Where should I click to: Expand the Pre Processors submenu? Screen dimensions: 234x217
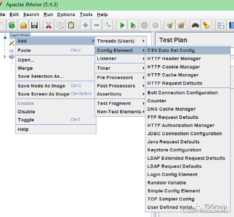[121, 77]
